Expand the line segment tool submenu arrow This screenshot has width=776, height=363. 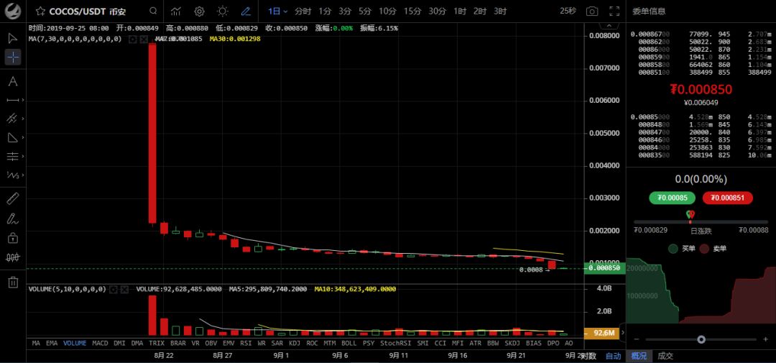click(x=23, y=100)
